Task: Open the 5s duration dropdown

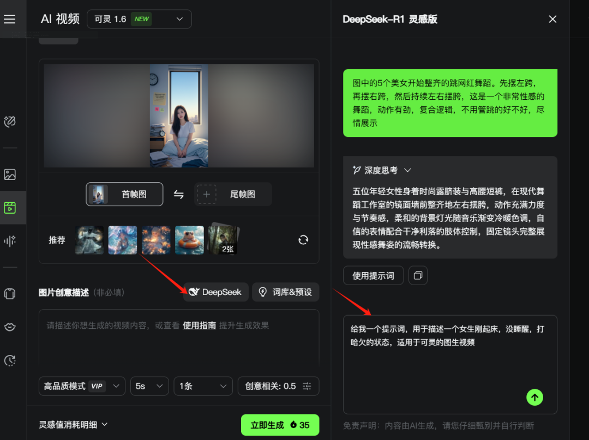Action: (149, 386)
